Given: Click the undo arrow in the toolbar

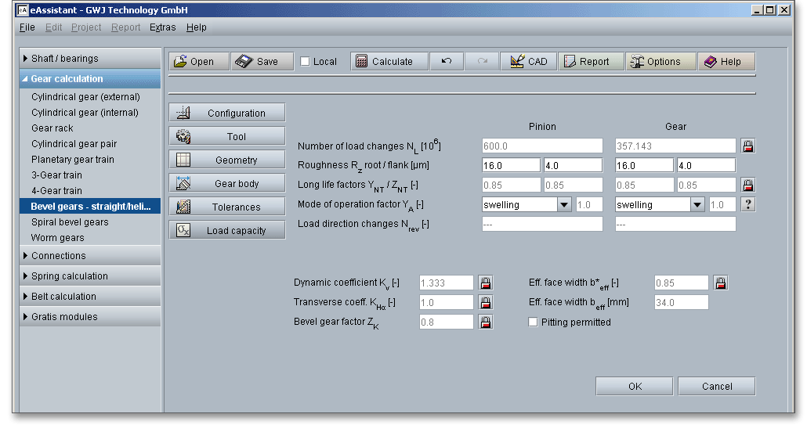Looking at the screenshot, I should pos(447,62).
